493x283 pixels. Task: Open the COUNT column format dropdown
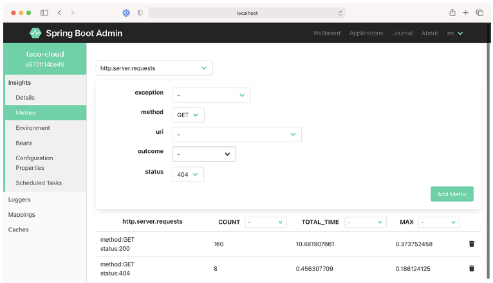[x=265, y=222]
